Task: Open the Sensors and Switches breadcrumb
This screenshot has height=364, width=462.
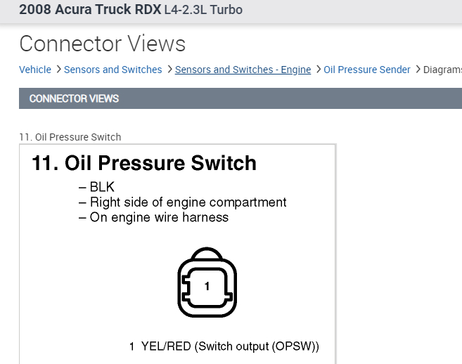Action: point(113,70)
